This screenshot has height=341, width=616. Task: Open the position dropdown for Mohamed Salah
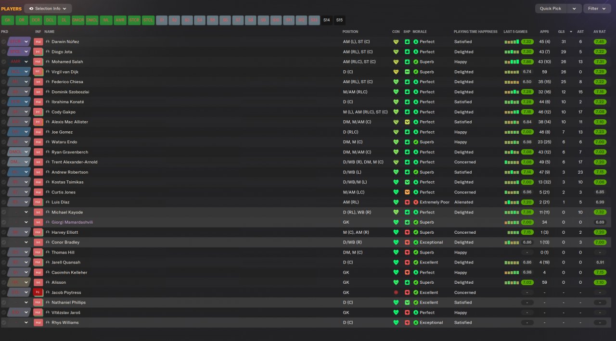click(x=26, y=62)
